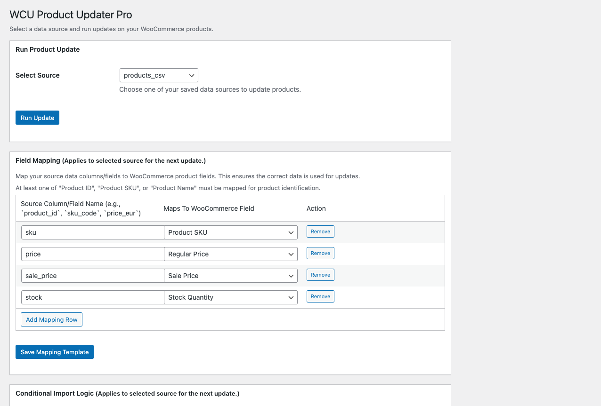601x406 pixels.
Task: Open the Product SKU field dropdown
Action: point(231,232)
